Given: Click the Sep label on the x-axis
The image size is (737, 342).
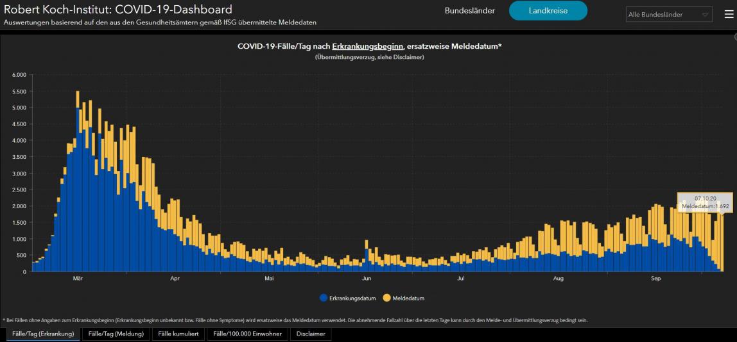Looking at the screenshot, I should (655, 279).
